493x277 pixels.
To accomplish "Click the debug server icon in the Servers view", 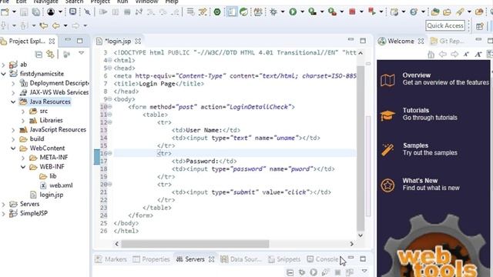I will tap(302, 272).
